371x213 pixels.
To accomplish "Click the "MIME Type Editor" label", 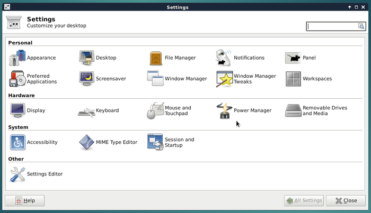I will pos(117,142).
